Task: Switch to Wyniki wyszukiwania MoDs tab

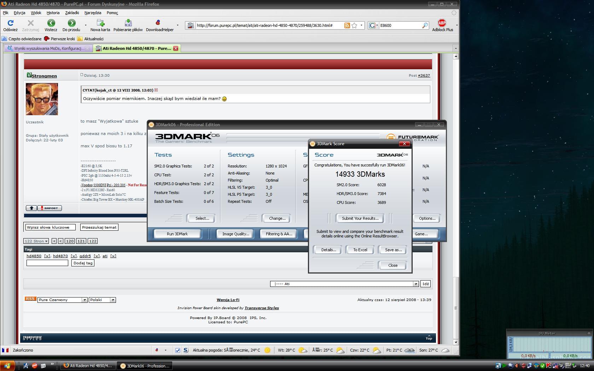Action: [x=48, y=48]
